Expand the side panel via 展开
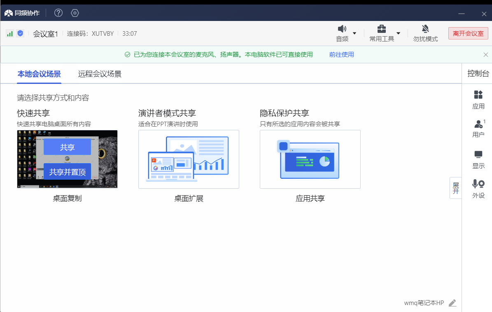Viewport: 492px width, 312px height. pos(455,188)
